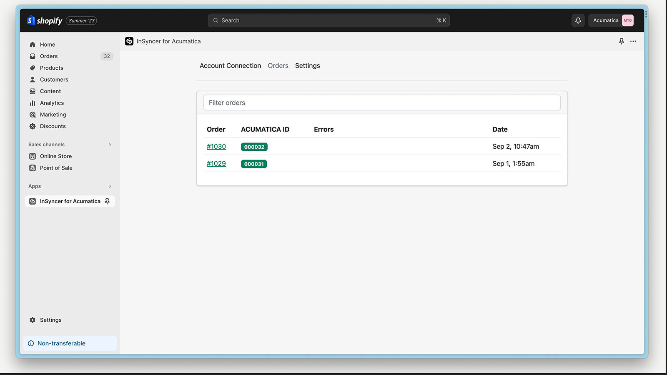
Task: Click the pin icon in the app header
Action: 622,41
